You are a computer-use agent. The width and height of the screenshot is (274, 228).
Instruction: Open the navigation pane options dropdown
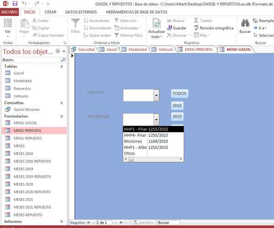[58, 51]
